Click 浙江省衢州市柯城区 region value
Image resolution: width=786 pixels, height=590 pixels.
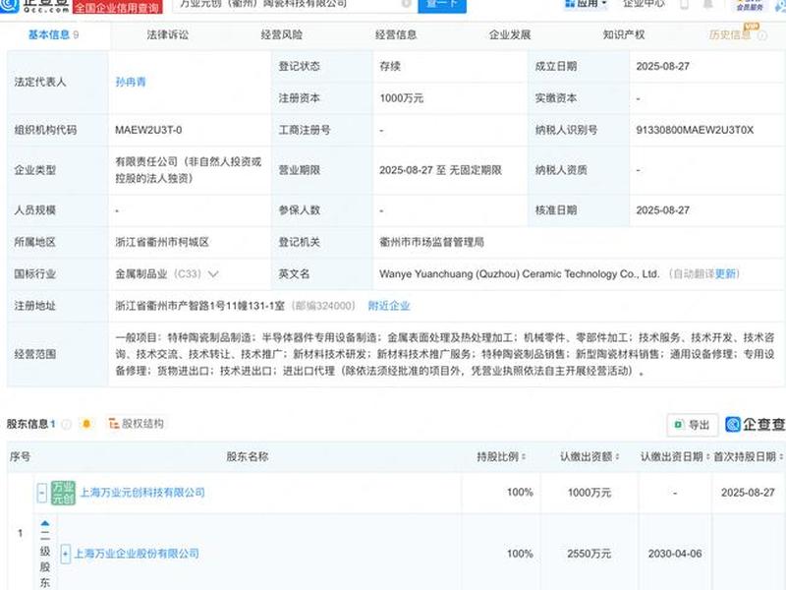tap(162, 242)
